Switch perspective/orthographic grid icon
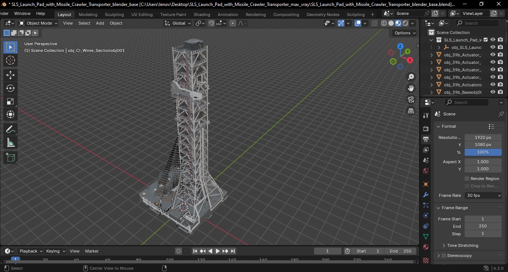This screenshot has width=508, height=272. point(411,111)
